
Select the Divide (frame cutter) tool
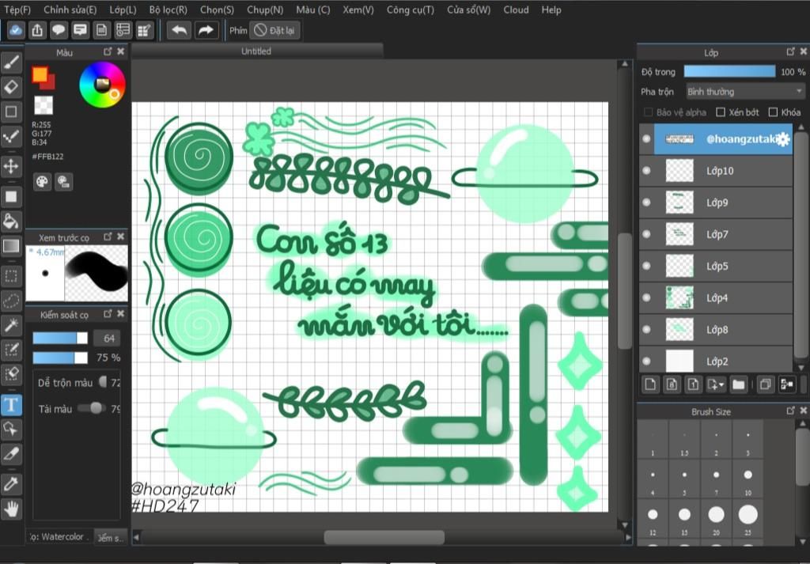click(x=11, y=455)
